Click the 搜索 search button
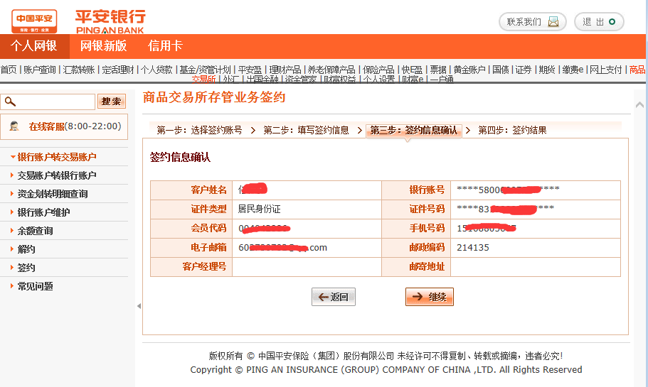The width and height of the screenshot is (648, 387). pos(112,102)
